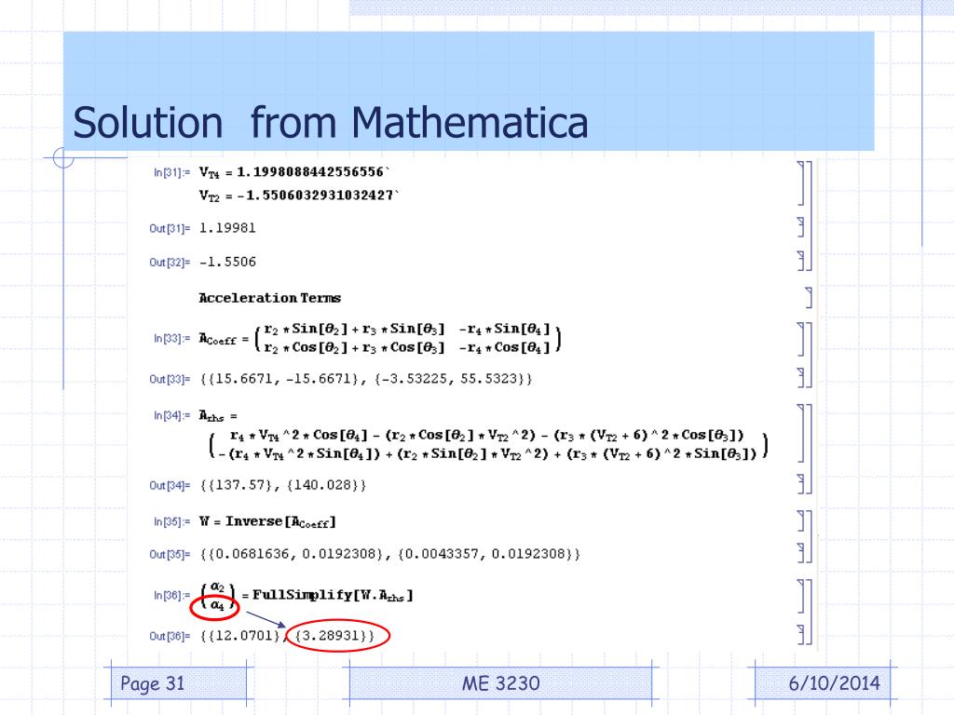Click the value 1.1998088442556556 assigned to VT4

point(313,172)
